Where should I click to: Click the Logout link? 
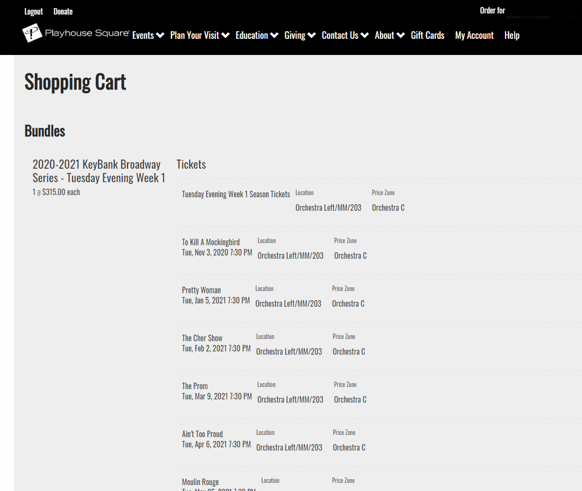[34, 11]
